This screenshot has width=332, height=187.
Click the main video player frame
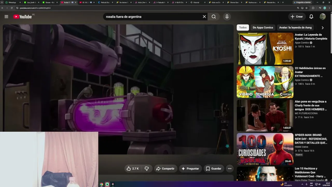[x=118, y=89]
